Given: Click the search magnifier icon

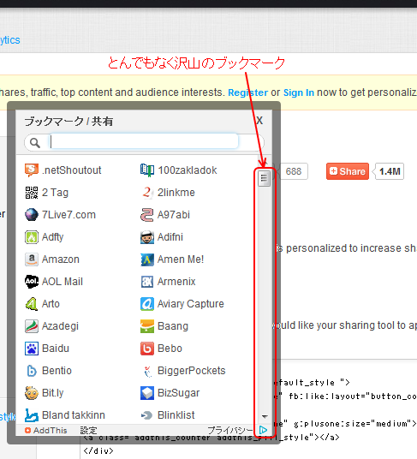Looking at the screenshot, I should 35,143.
